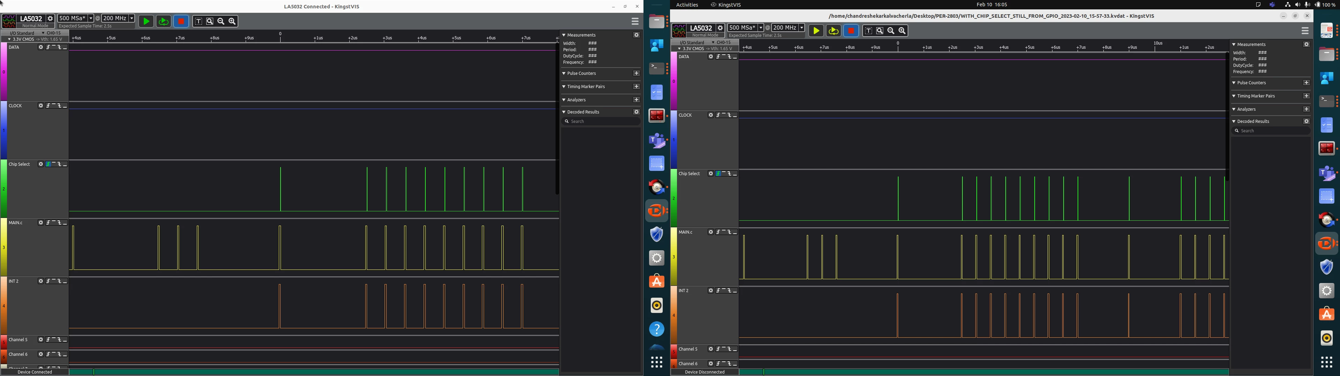Zoom in waveform in right window
The width and height of the screenshot is (1340, 376).
(902, 31)
